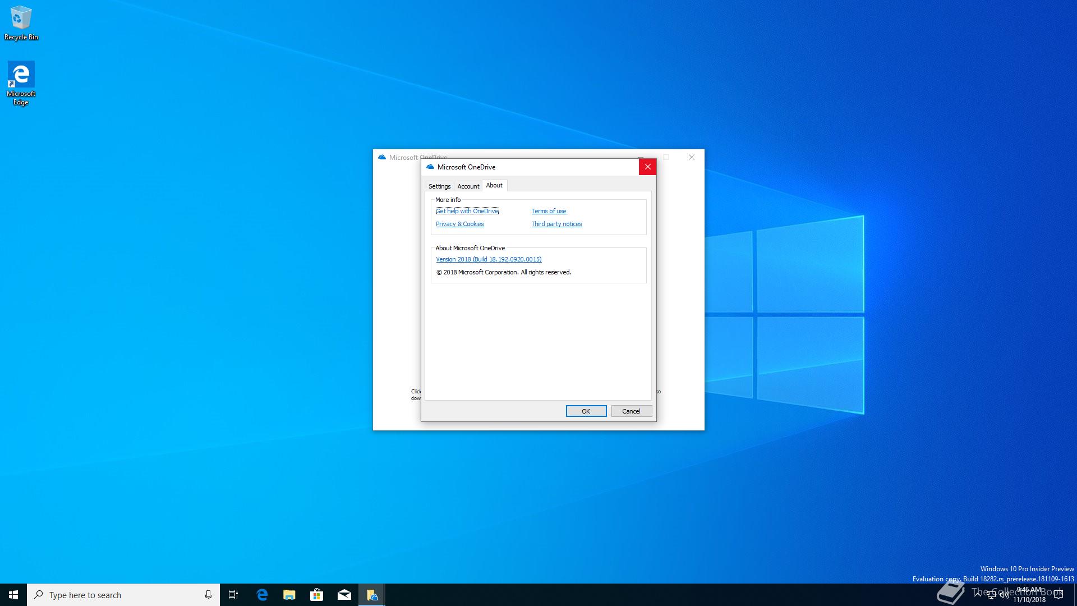Viewport: 1077px width, 606px height.
Task: Click the cloud icon of background OneDrive window
Action: pyautogui.click(x=382, y=158)
